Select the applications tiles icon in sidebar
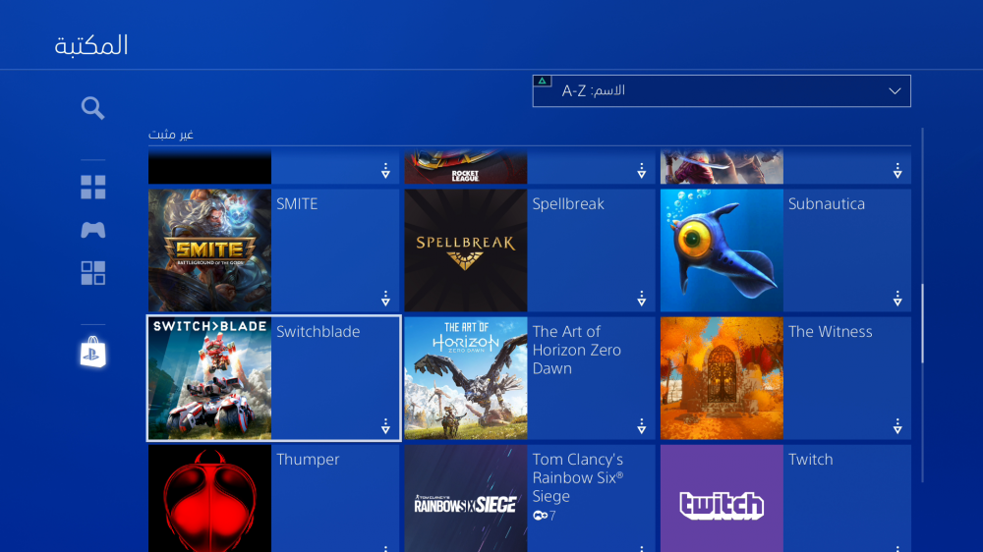This screenshot has width=983, height=552. (93, 273)
